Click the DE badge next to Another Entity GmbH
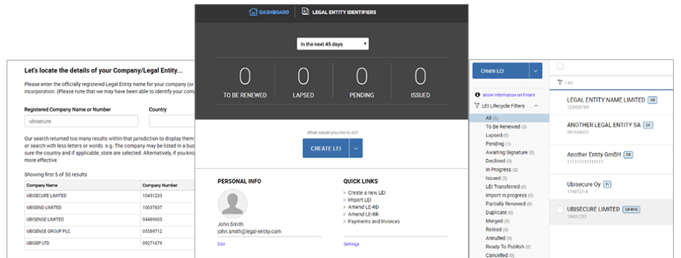The width and height of the screenshot is (681, 258). (628, 155)
